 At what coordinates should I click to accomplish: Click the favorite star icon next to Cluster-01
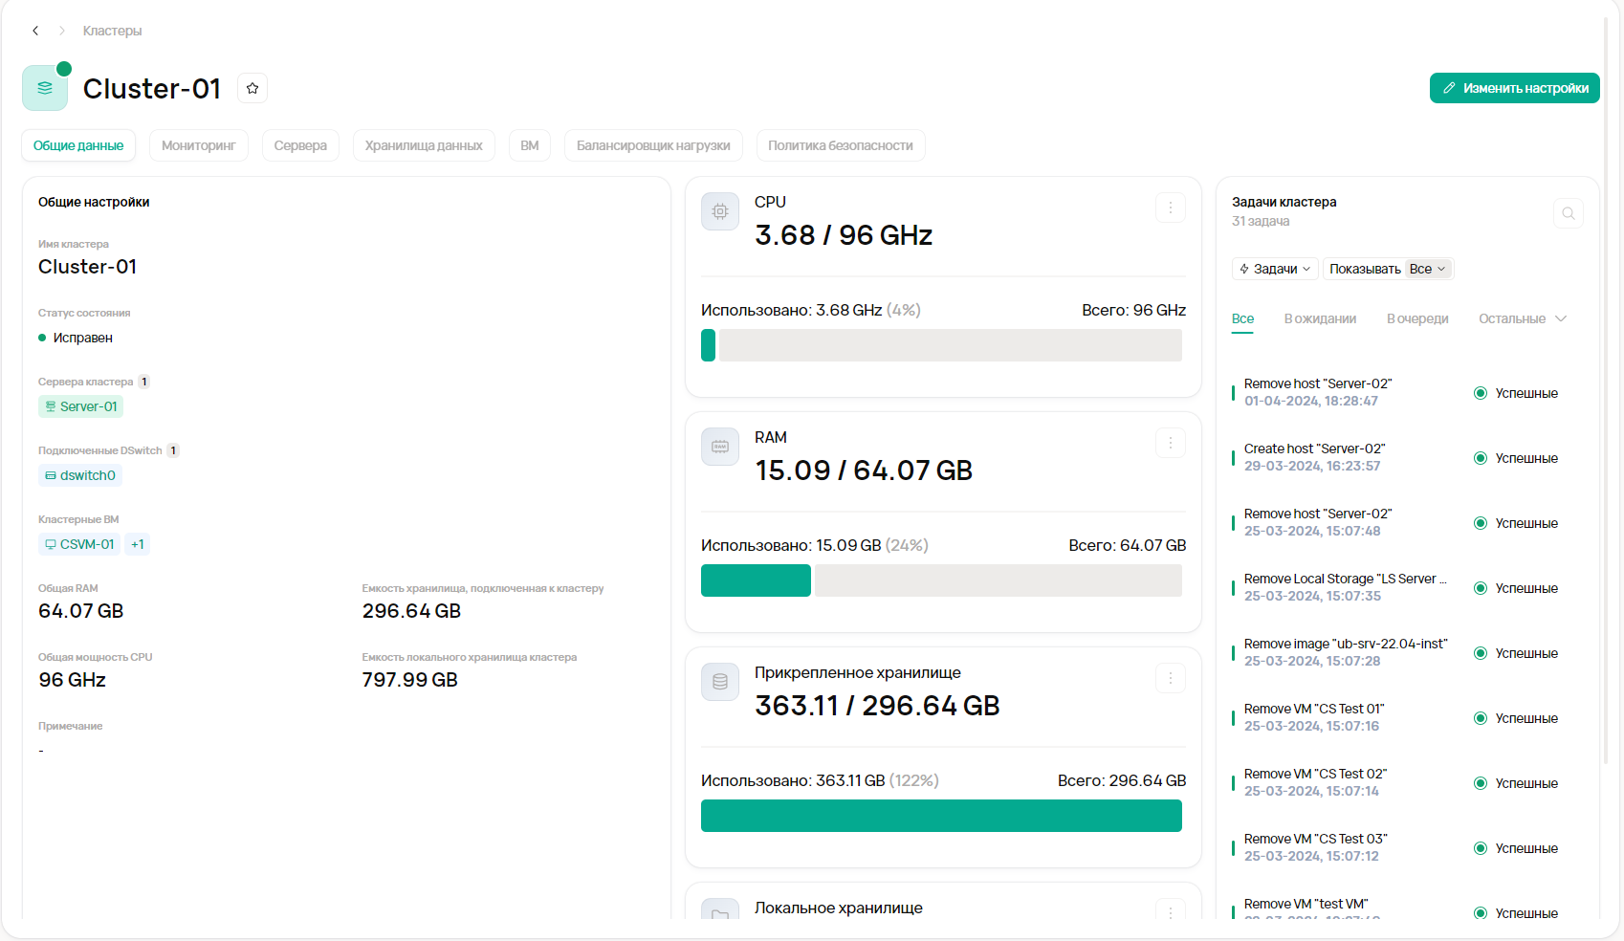(252, 88)
